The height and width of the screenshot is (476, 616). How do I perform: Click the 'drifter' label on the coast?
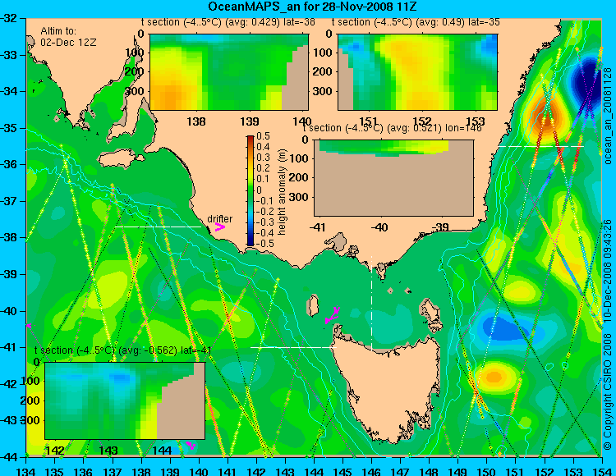pyautogui.click(x=219, y=219)
